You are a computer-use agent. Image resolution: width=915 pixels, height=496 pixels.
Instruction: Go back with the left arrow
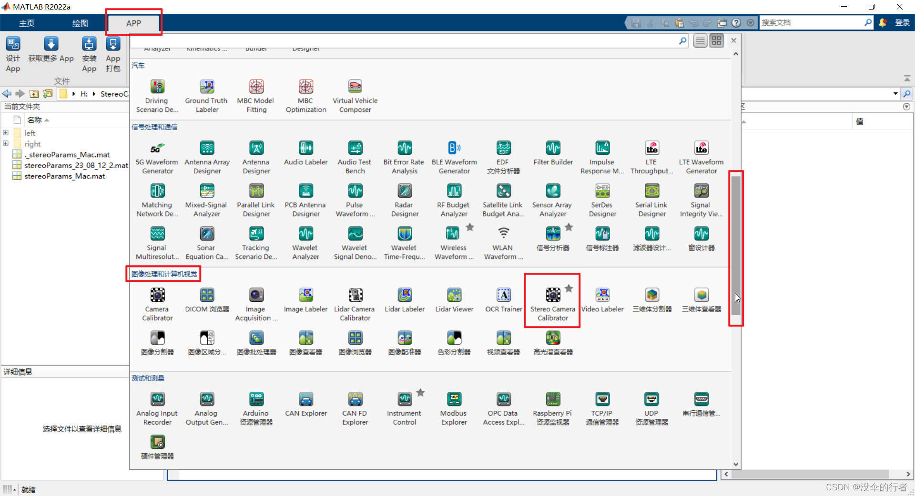7,93
